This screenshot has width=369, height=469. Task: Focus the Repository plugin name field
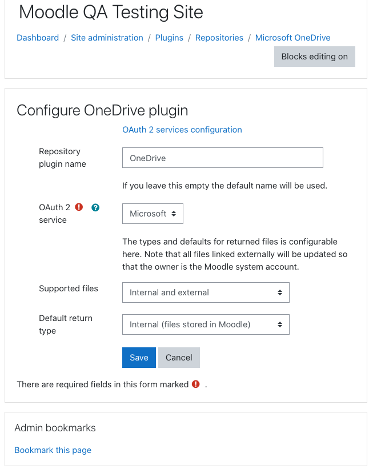click(x=222, y=158)
